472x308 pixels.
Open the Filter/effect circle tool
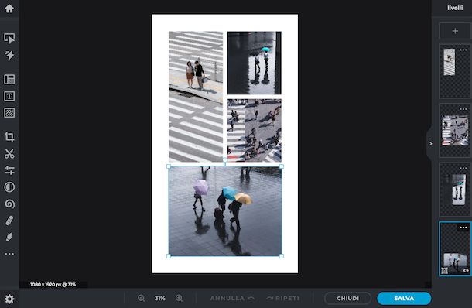9,187
